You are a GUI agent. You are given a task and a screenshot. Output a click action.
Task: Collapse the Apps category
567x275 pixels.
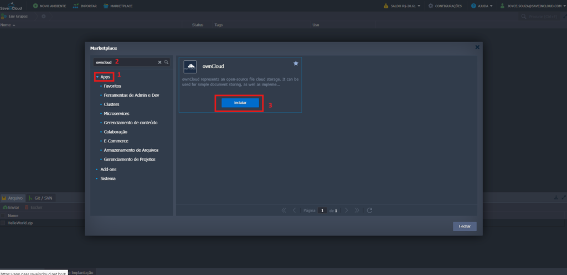(97, 77)
